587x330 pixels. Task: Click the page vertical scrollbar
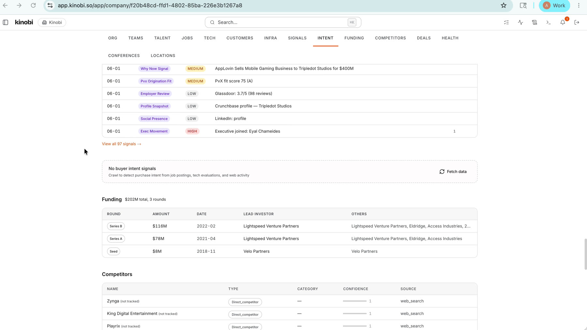click(x=585, y=254)
